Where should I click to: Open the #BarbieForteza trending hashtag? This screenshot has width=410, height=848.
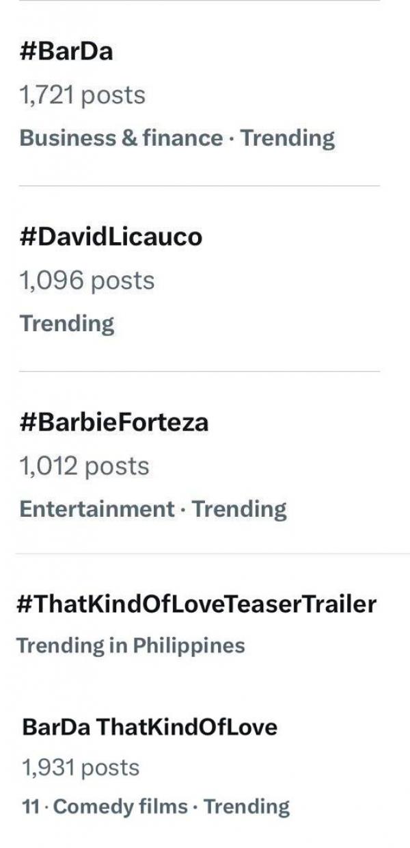pos(114,423)
